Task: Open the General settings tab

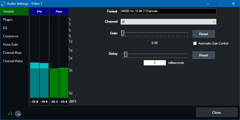Action: coord(14,12)
